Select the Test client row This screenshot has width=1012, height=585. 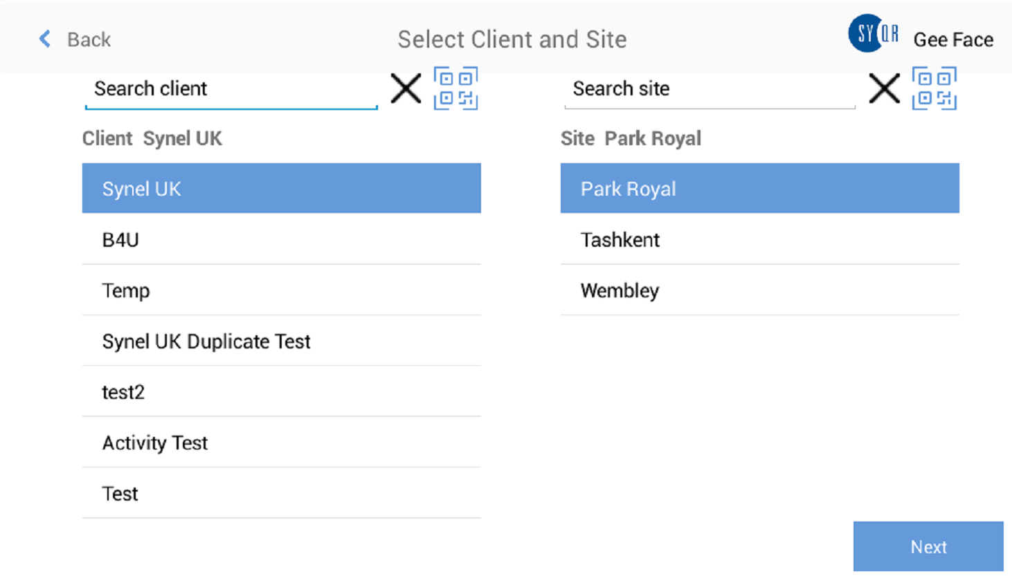coord(281,494)
